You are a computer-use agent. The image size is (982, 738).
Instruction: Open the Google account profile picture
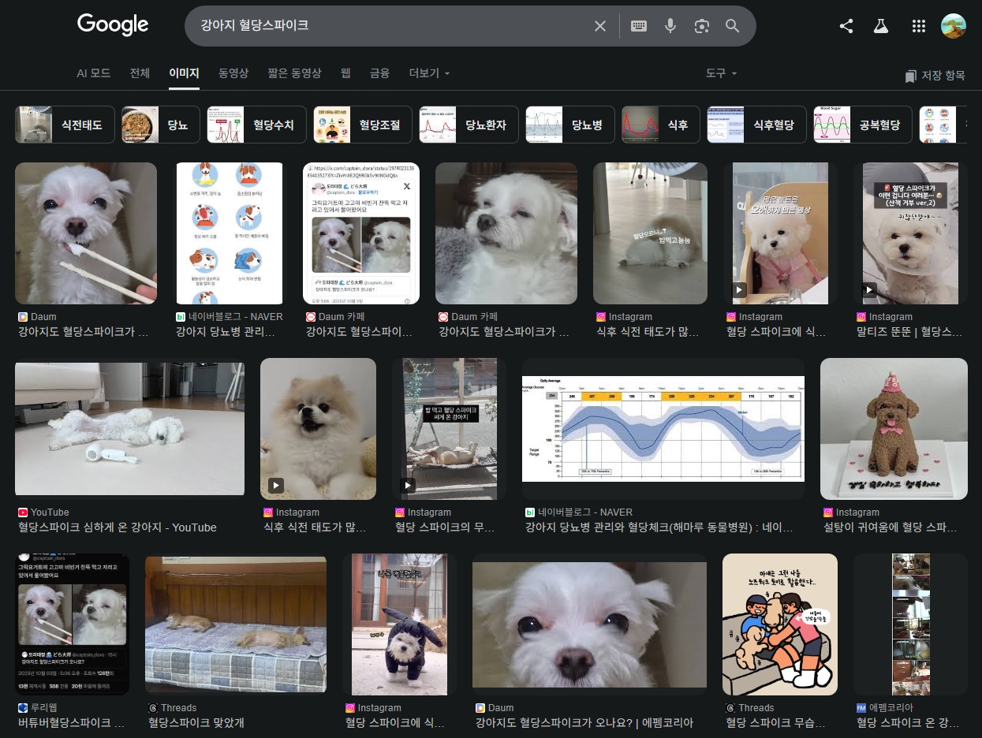click(x=954, y=26)
